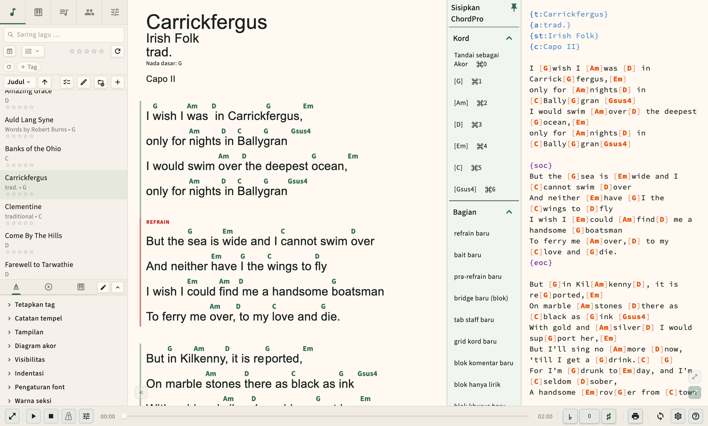Click the refresh list icon

pos(118,51)
